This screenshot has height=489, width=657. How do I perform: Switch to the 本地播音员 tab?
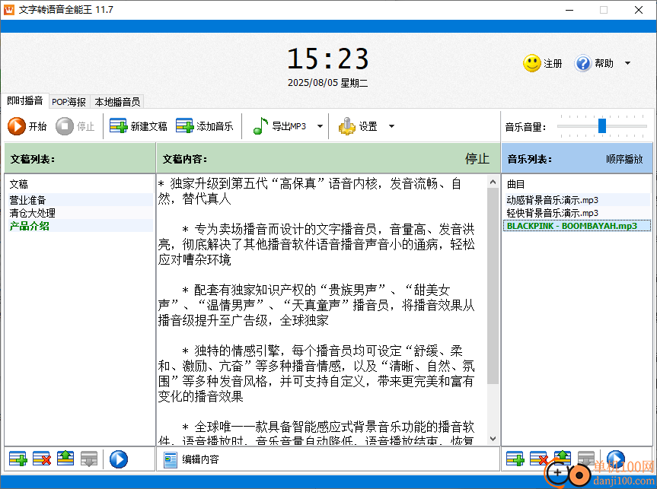116,101
